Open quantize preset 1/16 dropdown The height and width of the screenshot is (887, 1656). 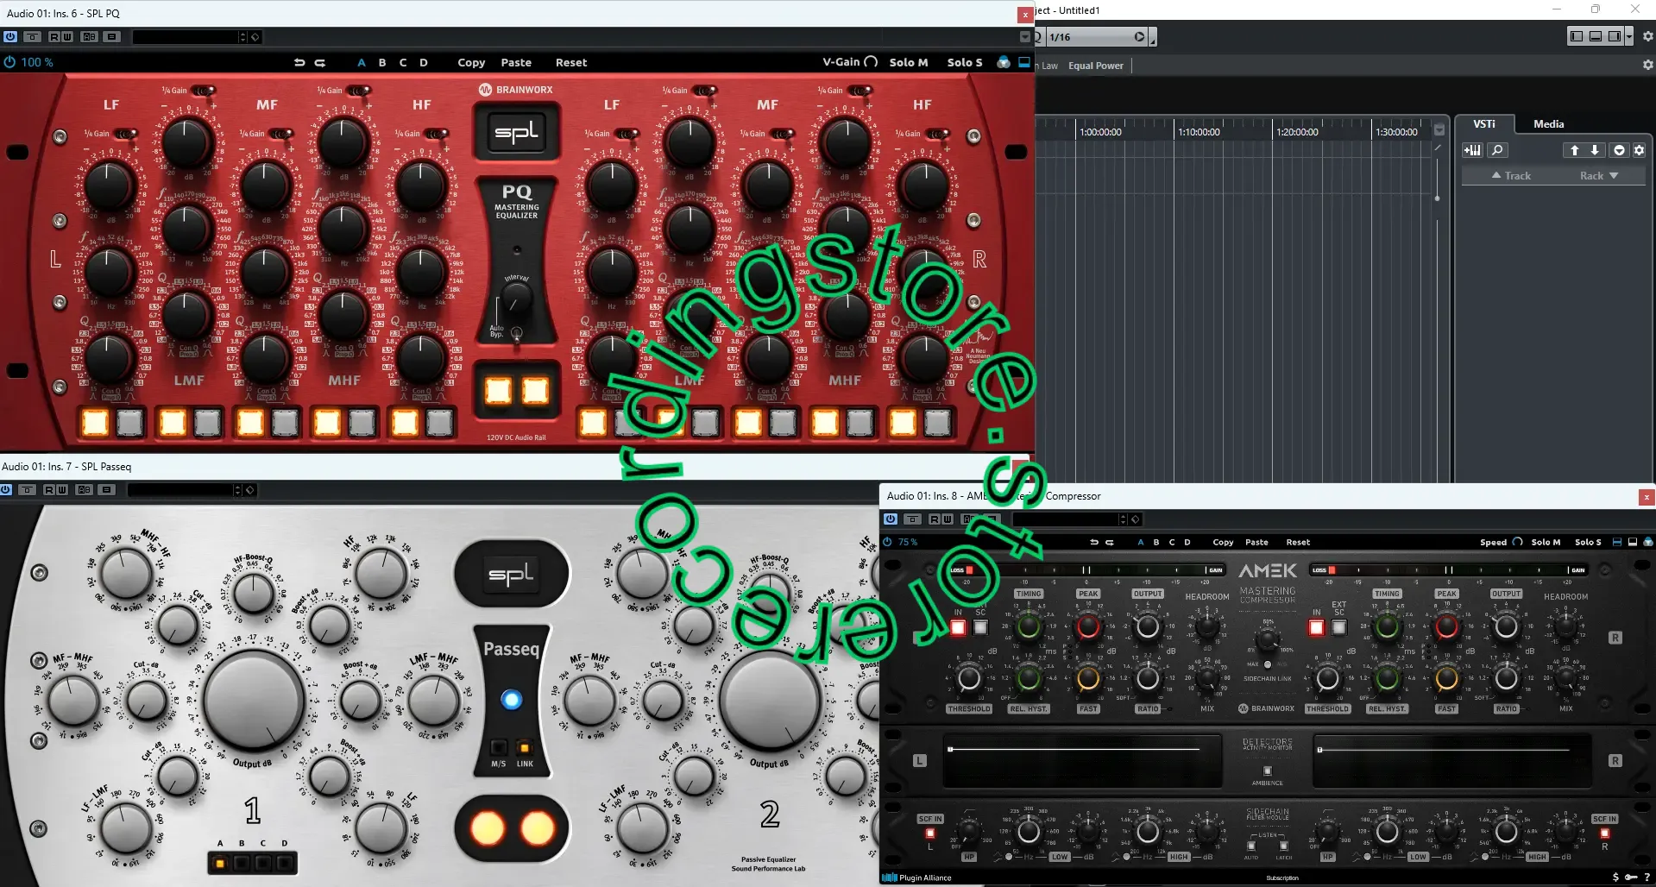click(1097, 37)
